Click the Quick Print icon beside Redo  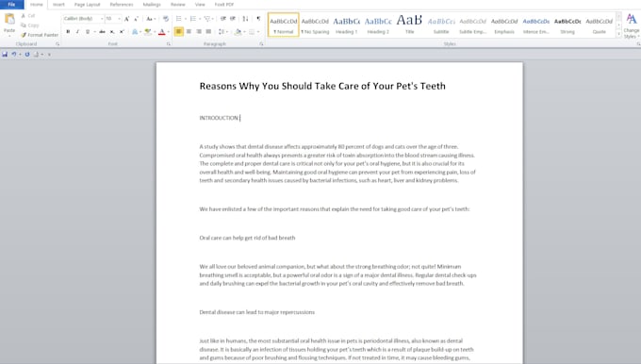click(37, 54)
